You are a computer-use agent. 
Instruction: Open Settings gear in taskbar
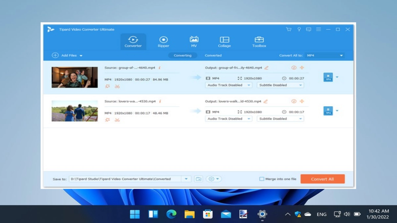pyautogui.click(x=262, y=214)
